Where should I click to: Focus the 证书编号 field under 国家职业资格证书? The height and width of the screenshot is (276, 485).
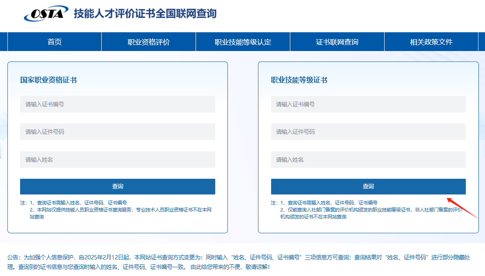tap(117, 104)
